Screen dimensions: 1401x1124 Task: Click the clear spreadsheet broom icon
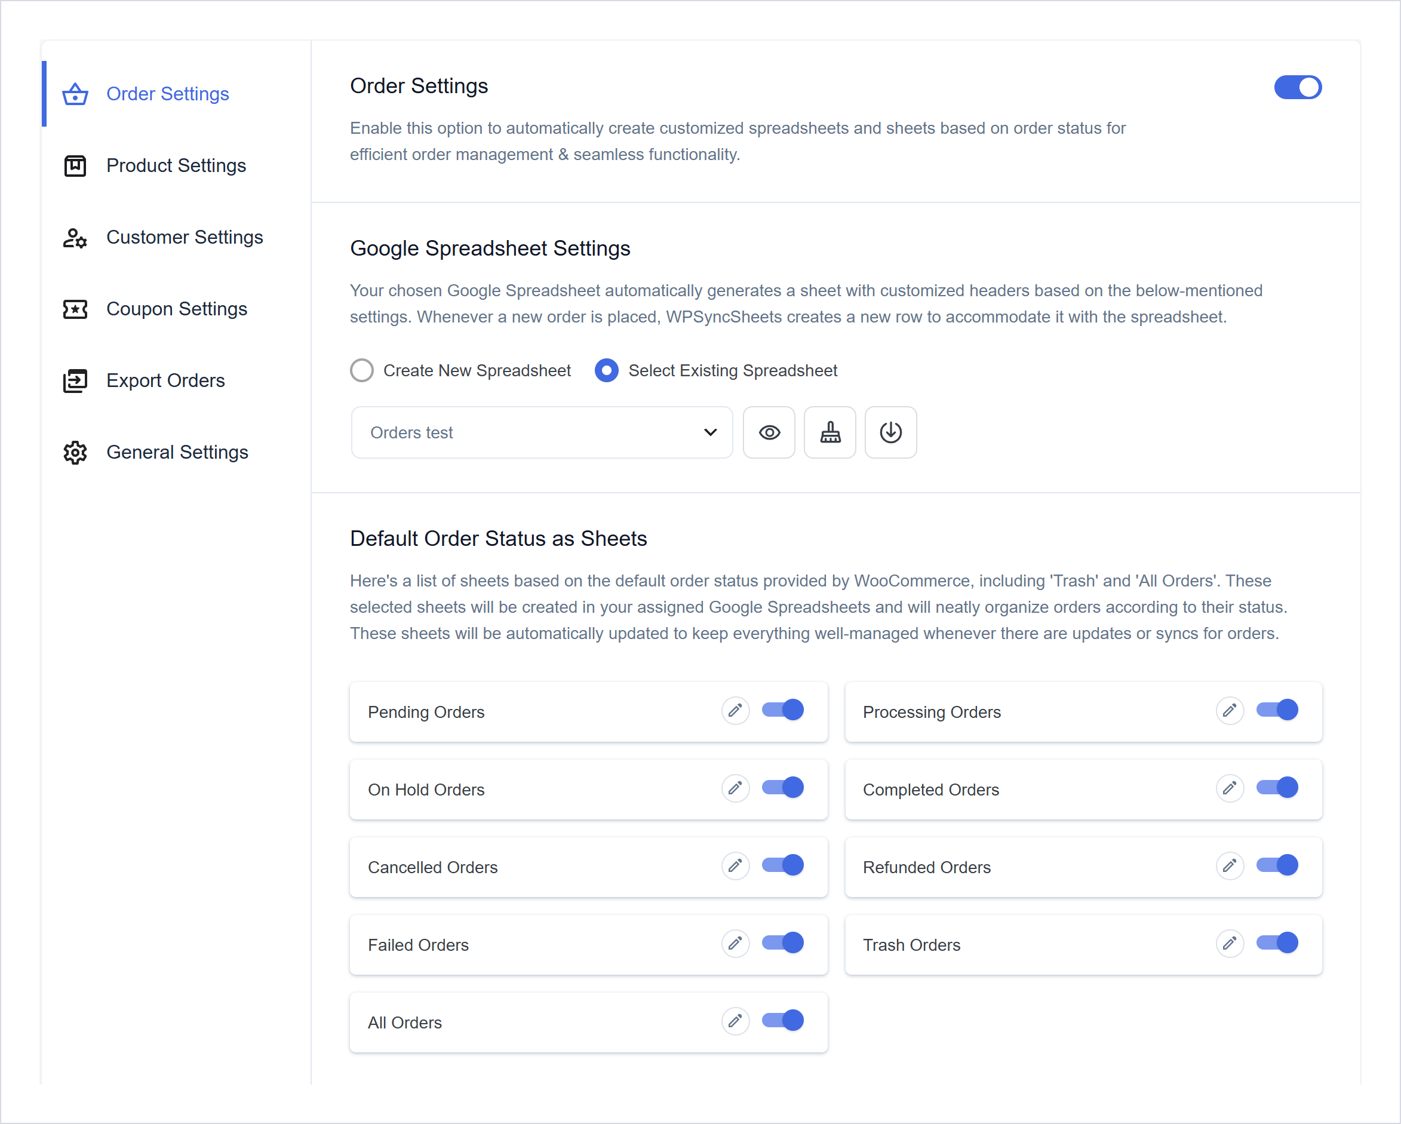[830, 433]
